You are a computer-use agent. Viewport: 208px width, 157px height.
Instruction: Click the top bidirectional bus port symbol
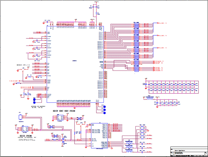coord(158,23)
